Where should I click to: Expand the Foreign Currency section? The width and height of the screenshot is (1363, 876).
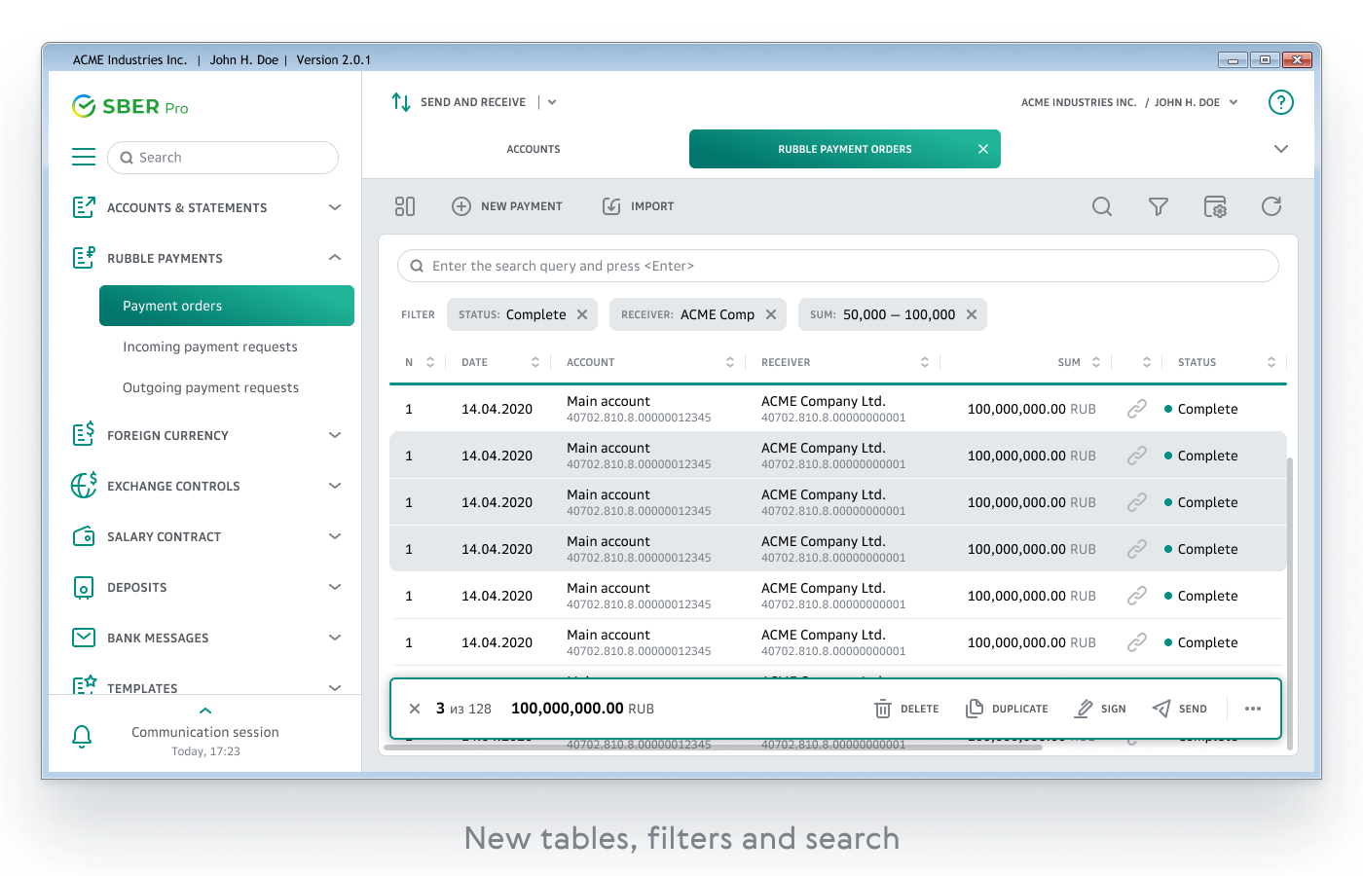coord(334,435)
